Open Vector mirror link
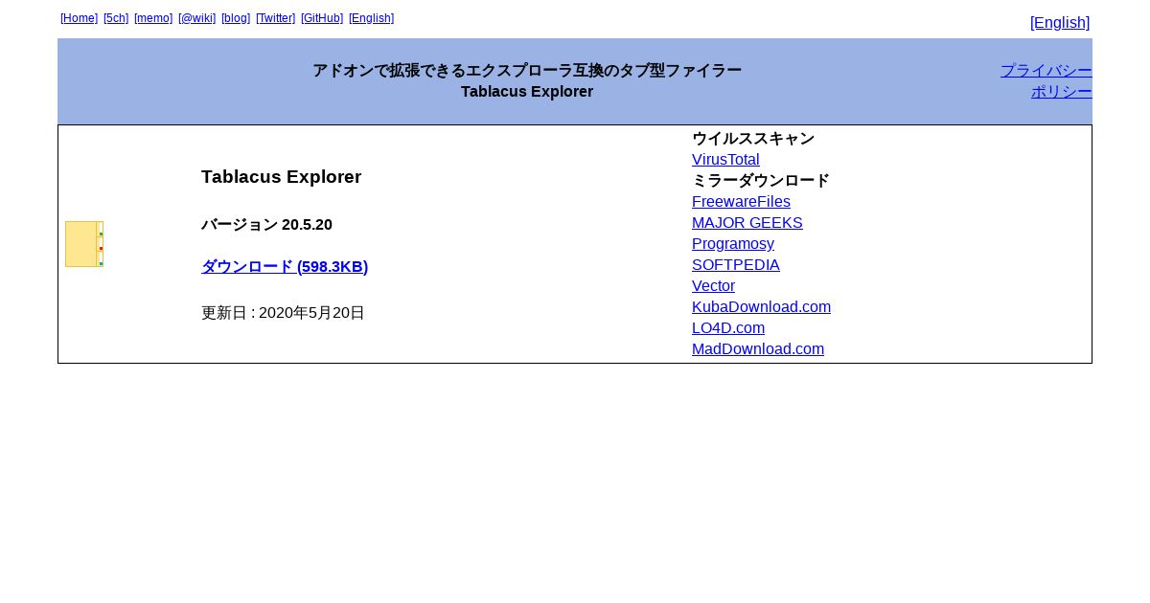1150x603 pixels. 714,286
